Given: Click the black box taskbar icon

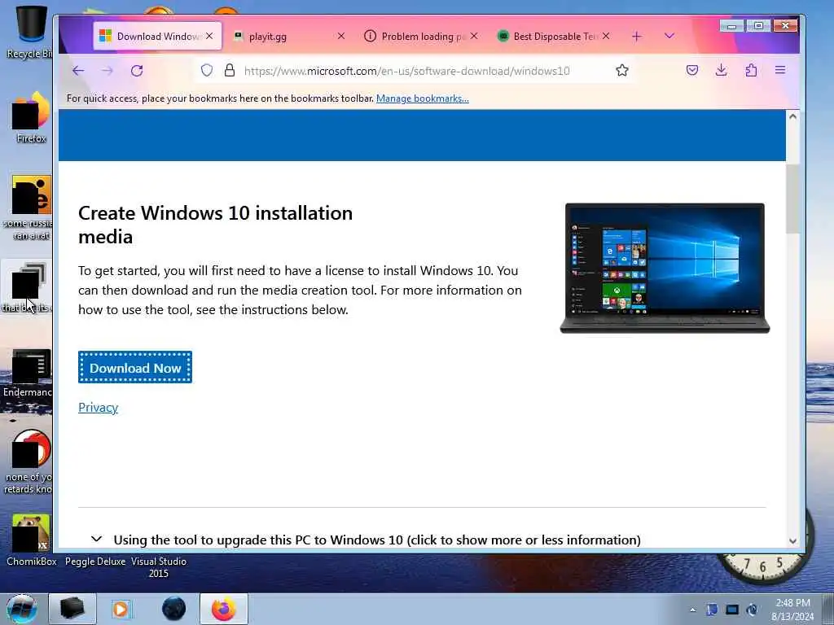Looking at the screenshot, I should pos(72,609).
